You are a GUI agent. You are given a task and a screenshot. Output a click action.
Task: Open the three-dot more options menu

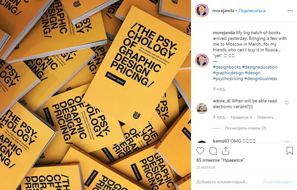click(x=290, y=11)
